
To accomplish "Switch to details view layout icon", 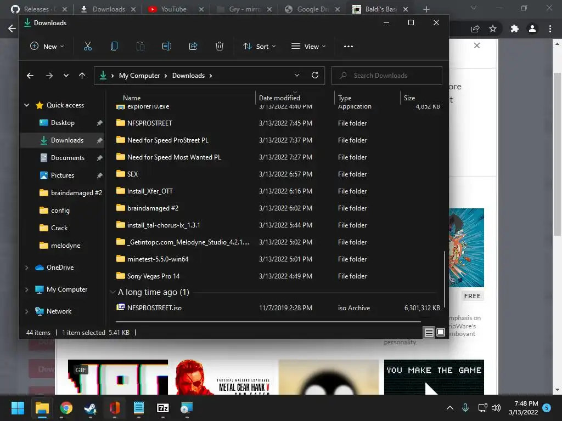I will tap(429, 333).
